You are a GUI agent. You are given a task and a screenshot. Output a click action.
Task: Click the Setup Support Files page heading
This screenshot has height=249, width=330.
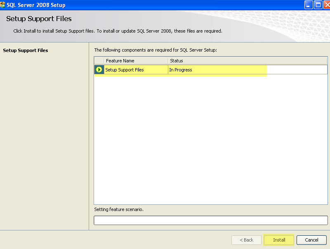(x=39, y=19)
